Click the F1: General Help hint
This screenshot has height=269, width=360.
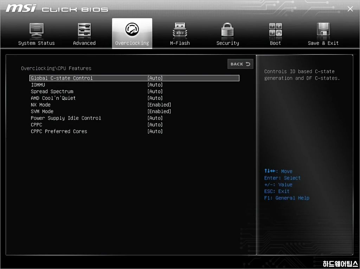tap(287, 198)
